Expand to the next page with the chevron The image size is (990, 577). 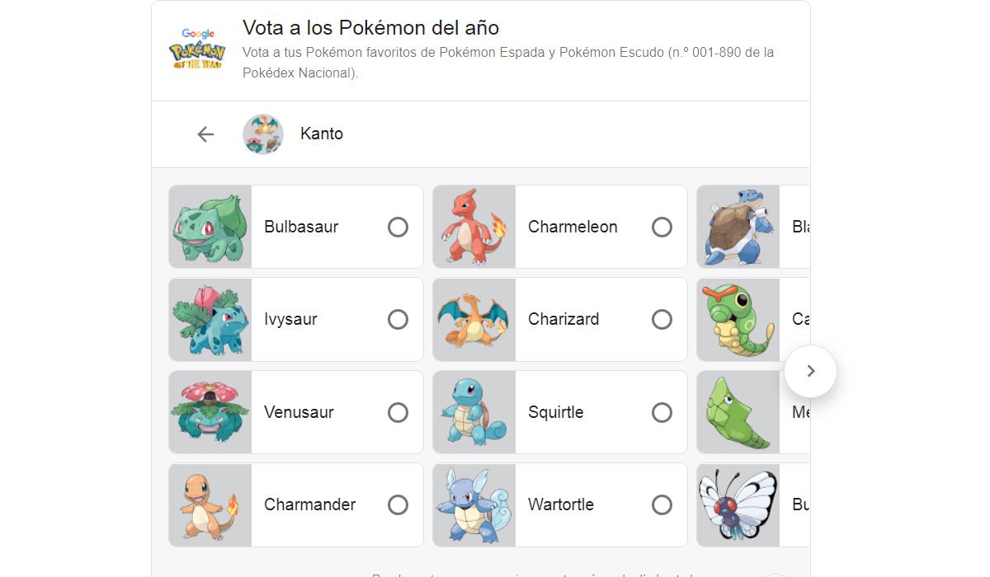coord(810,371)
